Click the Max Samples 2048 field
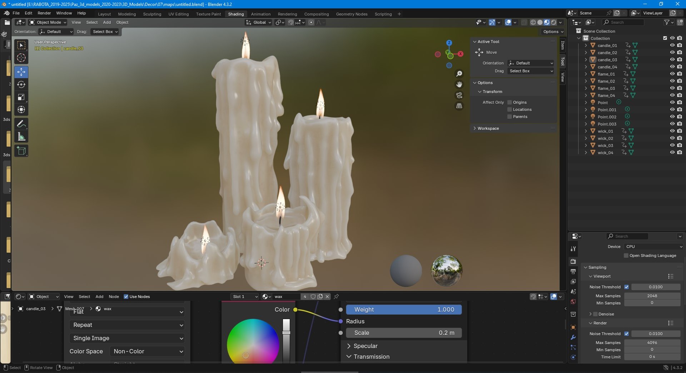Image resolution: width=686 pixels, height=373 pixels. 652,296
